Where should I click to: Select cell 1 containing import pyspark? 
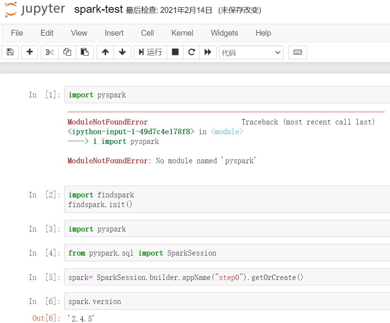pyautogui.click(x=227, y=95)
